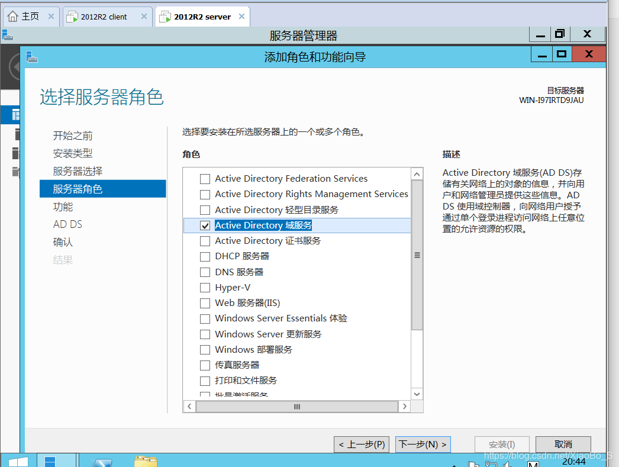The height and width of the screenshot is (467, 619).
Task: Close the 添加角色和功能向导 window
Action: (x=589, y=54)
